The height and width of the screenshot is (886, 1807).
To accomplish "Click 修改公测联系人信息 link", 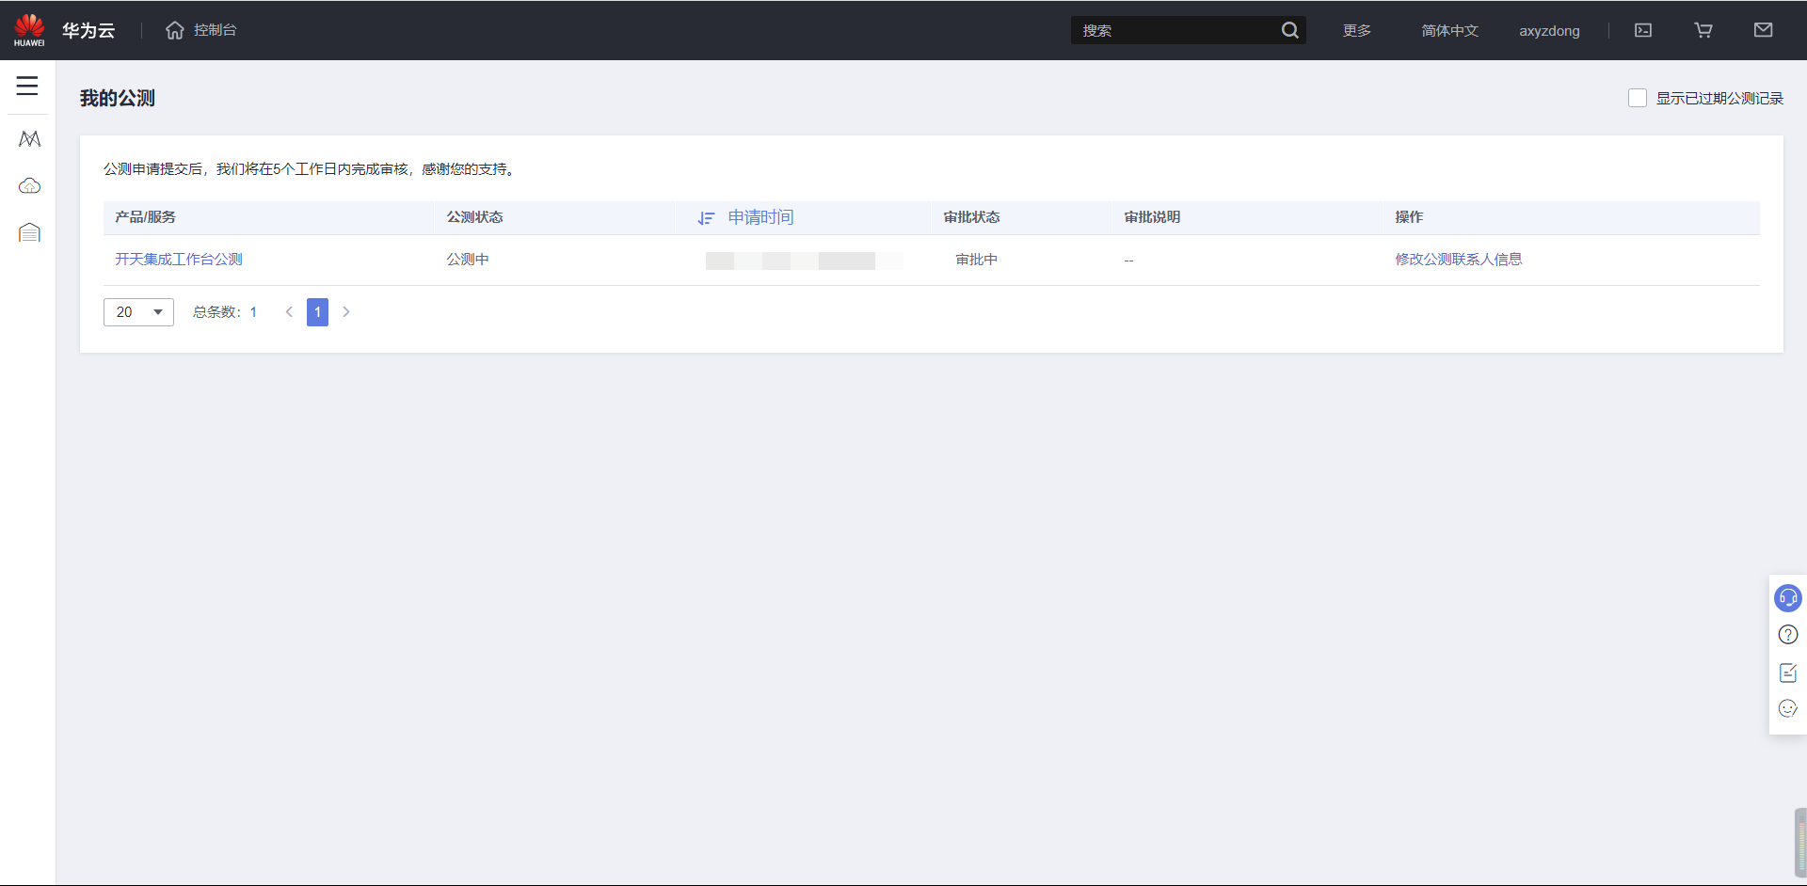I will pos(1459,259).
